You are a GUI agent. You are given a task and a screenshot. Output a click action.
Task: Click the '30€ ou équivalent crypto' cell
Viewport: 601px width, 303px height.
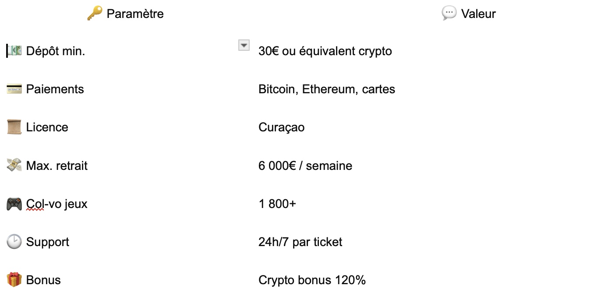(x=325, y=51)
